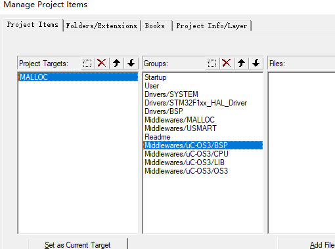The width and height of the screenshot is (335, 249).
Task: Switch to Project Items tab
Action: [33, 25]
